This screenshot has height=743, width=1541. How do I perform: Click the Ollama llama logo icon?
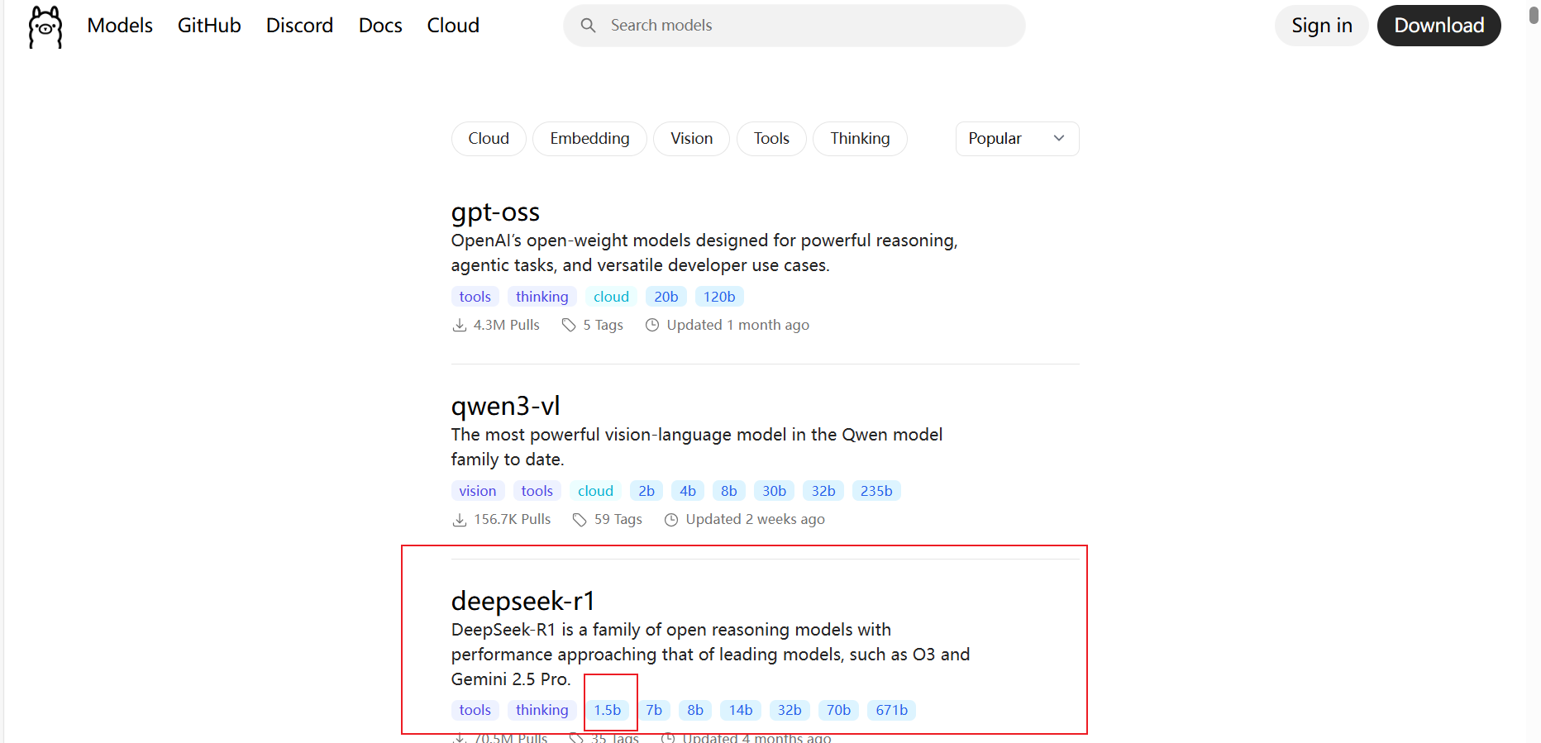pos(45,26)
